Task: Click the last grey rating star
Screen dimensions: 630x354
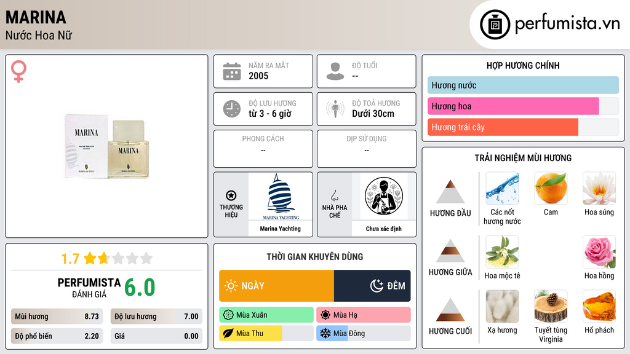Action: coord(146,258)
